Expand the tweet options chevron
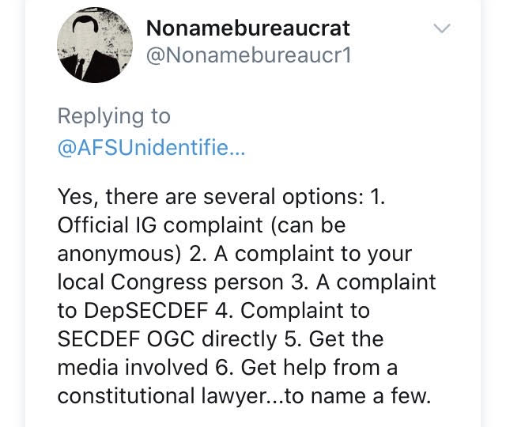Screen dimensions: 506x427 442,29
